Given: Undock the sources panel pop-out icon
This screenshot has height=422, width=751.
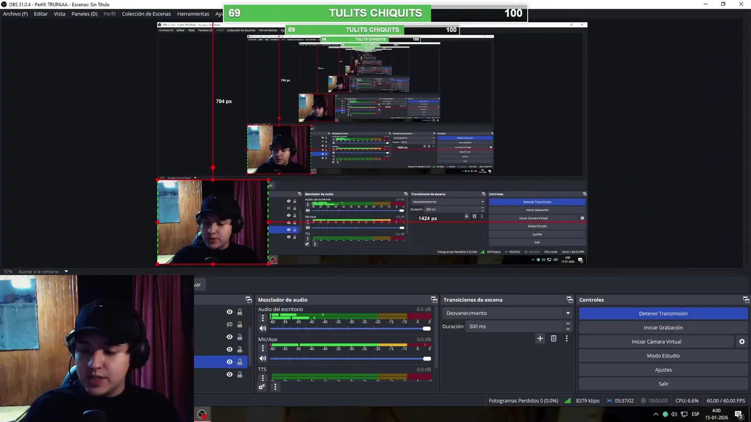Looking at the screenshot, I should 248,300.
